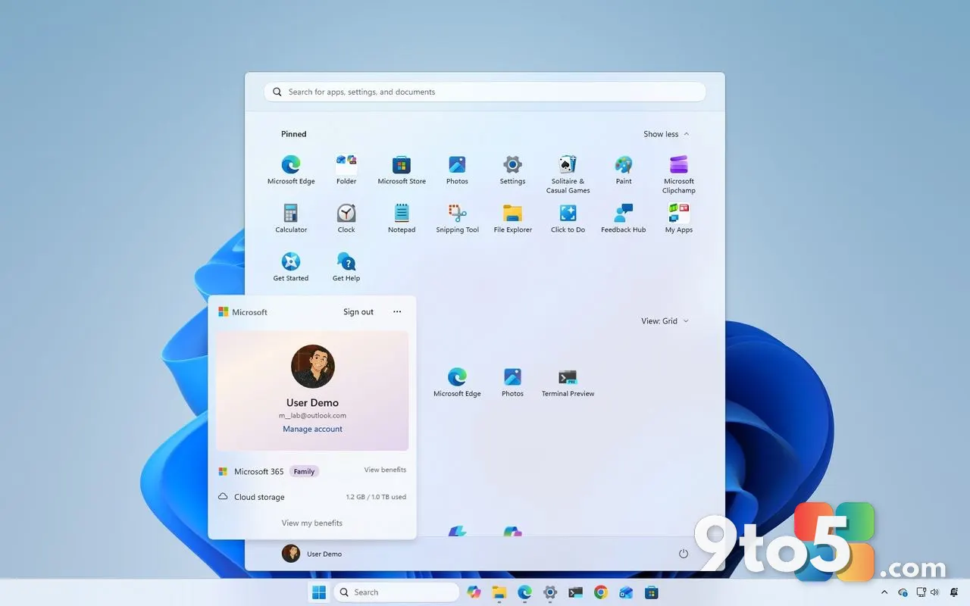
Task: Open the View: Grid dropdown
Action: coord(665,321)
